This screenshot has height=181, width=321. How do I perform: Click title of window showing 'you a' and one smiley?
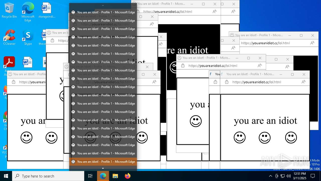[206, 58]
